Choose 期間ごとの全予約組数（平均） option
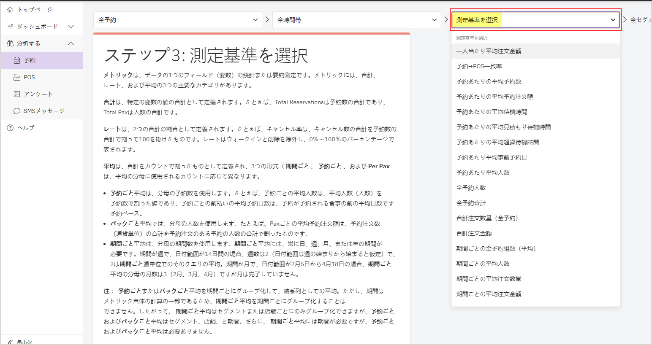Viewport: 652px width, 345px height. tap(535, 248)
